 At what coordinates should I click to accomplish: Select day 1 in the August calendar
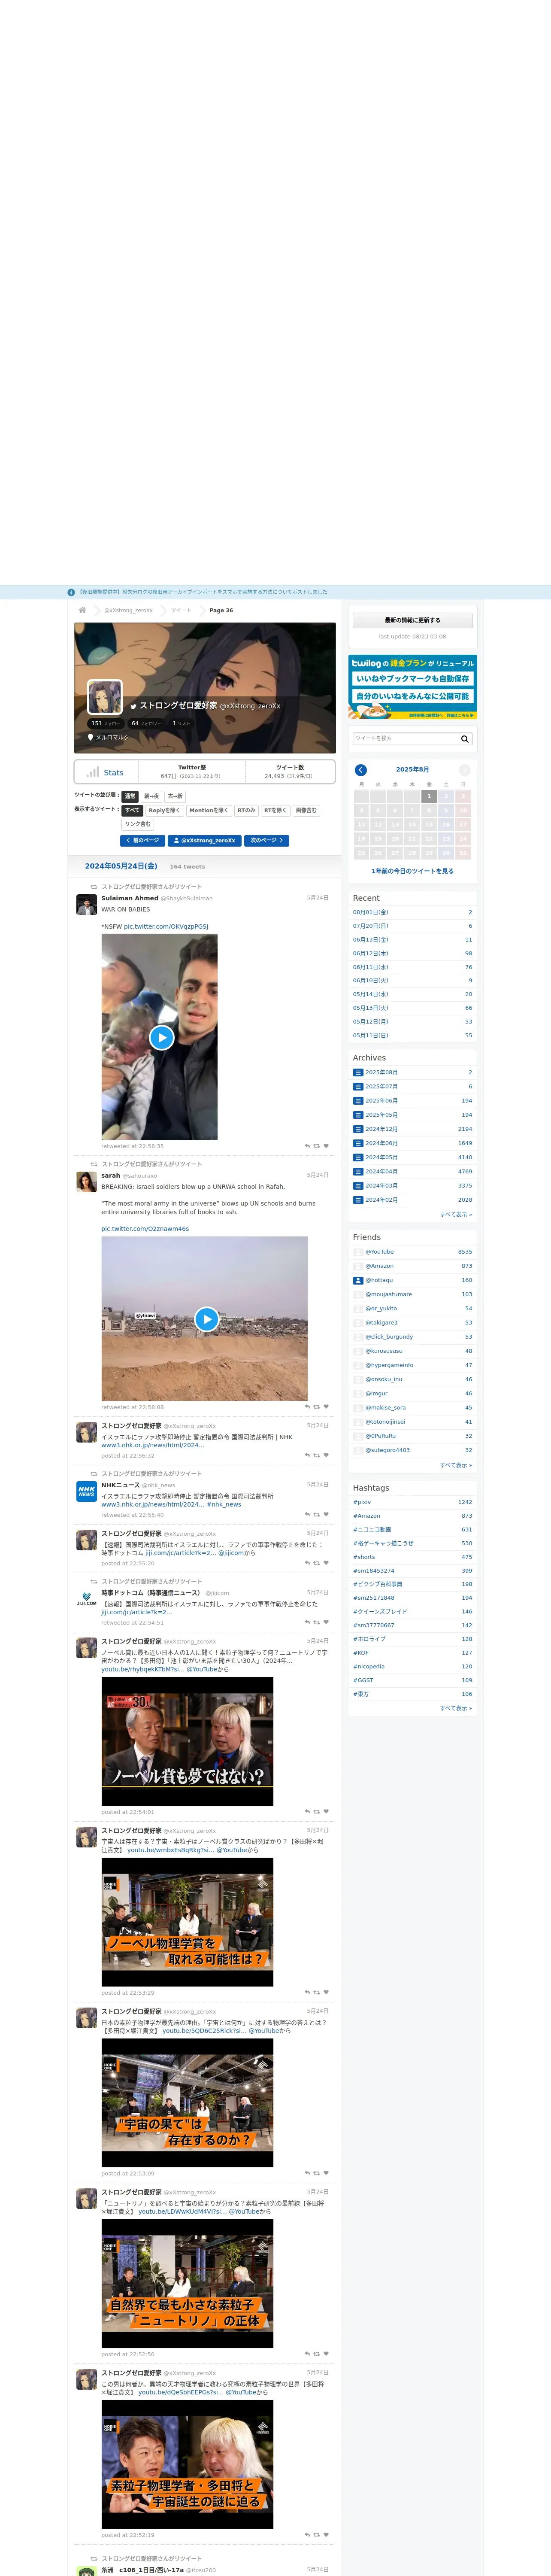click(429, 797)
